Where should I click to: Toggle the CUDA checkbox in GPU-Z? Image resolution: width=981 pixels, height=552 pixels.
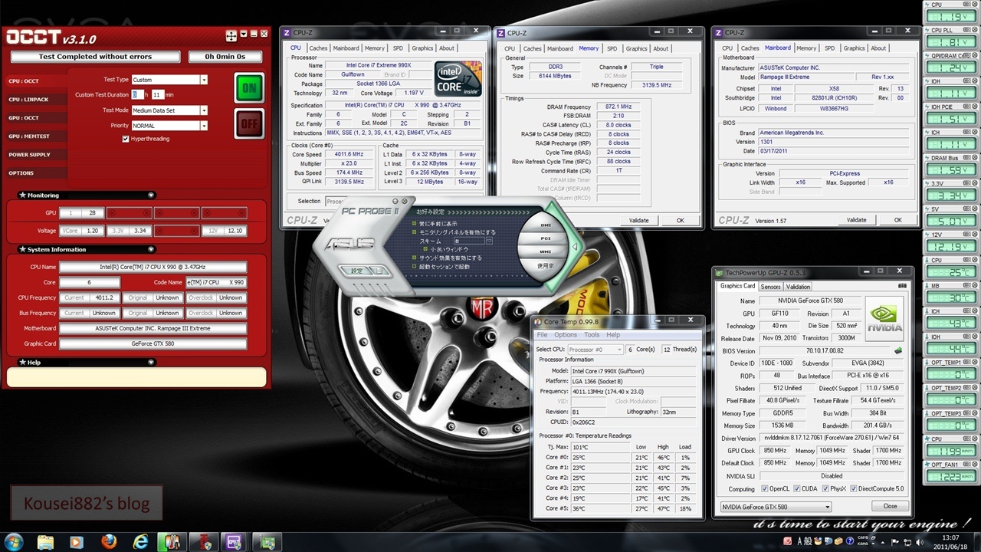click(x=798, y=488)
